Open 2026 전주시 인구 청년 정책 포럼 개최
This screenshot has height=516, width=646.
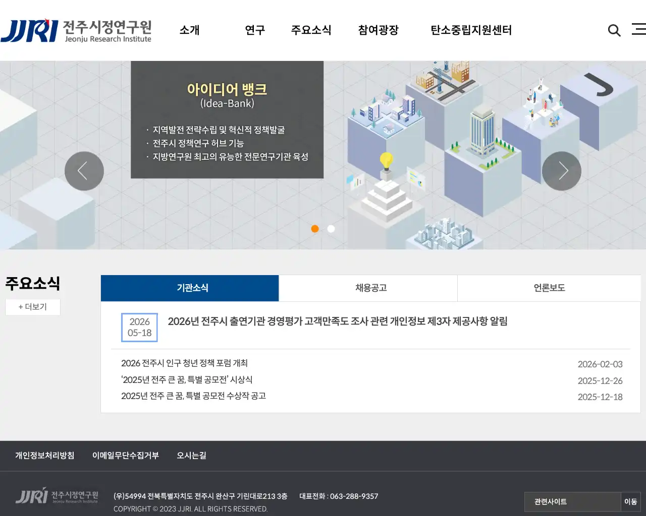[x=184, y=363]
